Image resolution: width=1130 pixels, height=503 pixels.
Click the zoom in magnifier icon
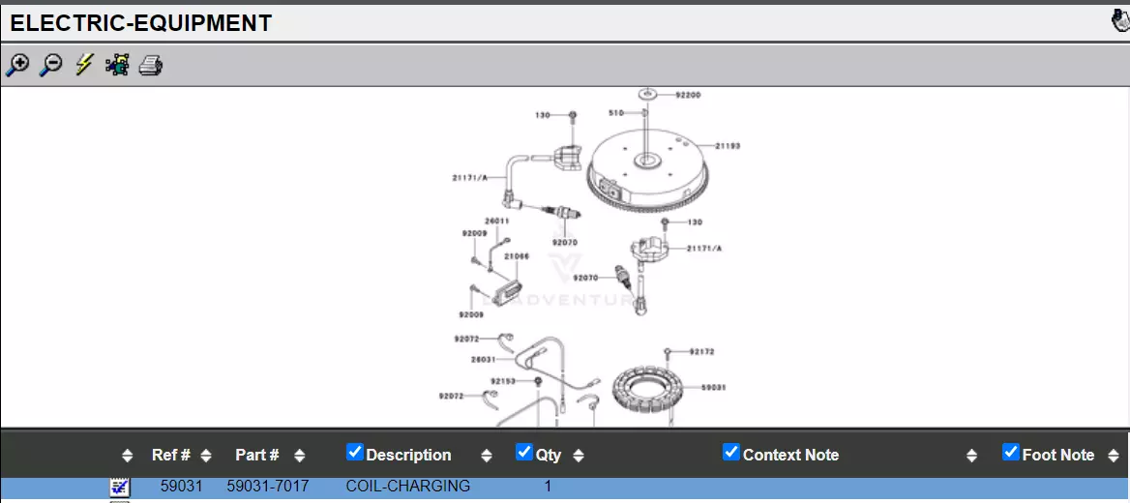[17, 65]
